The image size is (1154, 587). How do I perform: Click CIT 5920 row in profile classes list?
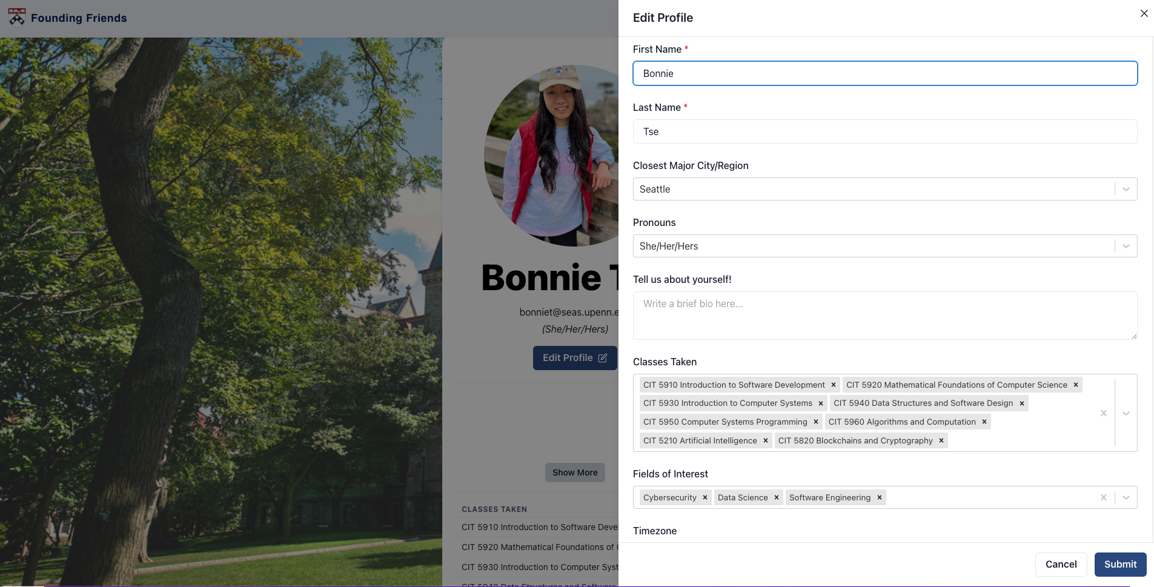(x=540, y=547)
